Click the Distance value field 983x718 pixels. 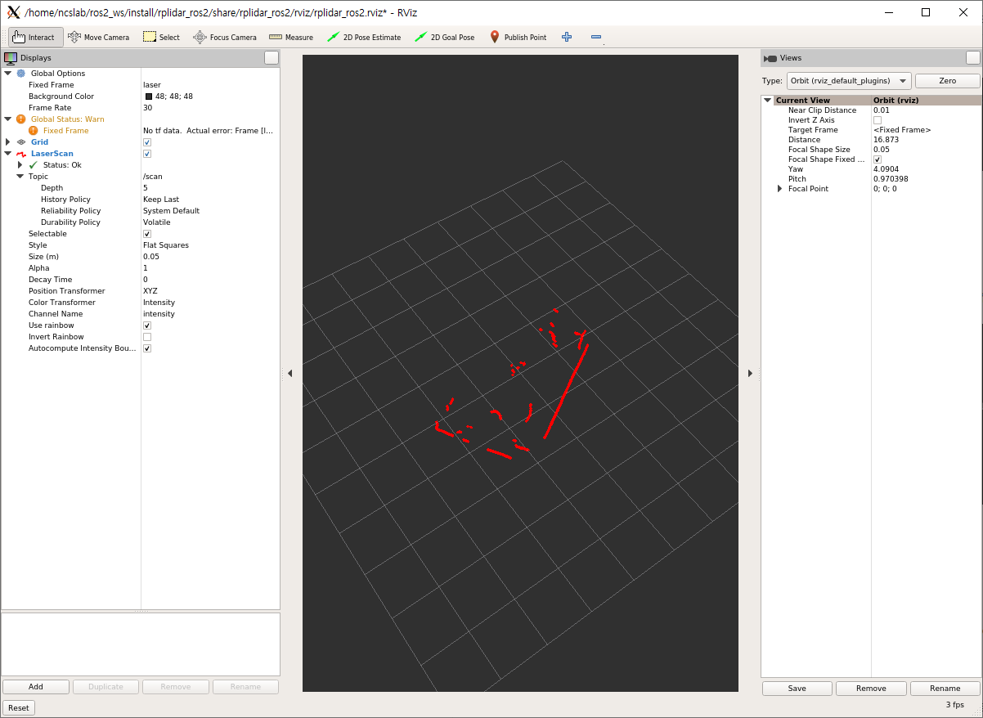[924, 140]
